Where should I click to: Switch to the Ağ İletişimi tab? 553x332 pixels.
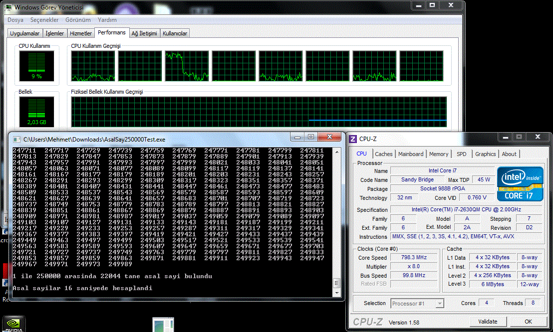[144, 33]
